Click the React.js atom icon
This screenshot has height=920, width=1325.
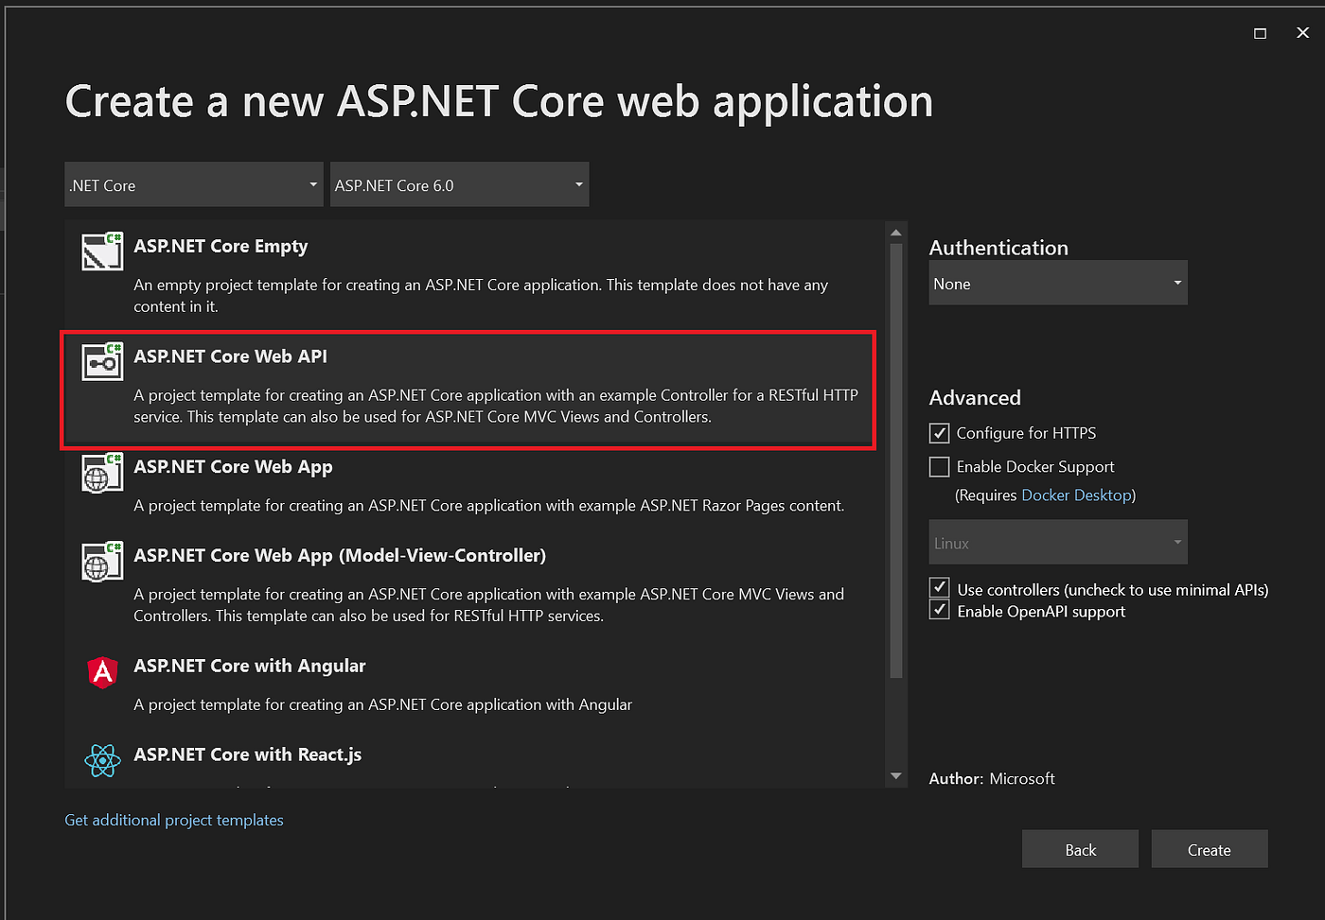[102, 760]
